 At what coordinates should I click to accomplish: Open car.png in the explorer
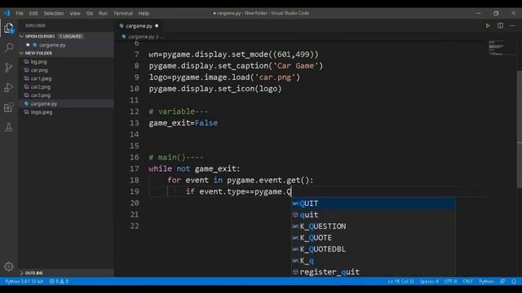click(39, 70)
